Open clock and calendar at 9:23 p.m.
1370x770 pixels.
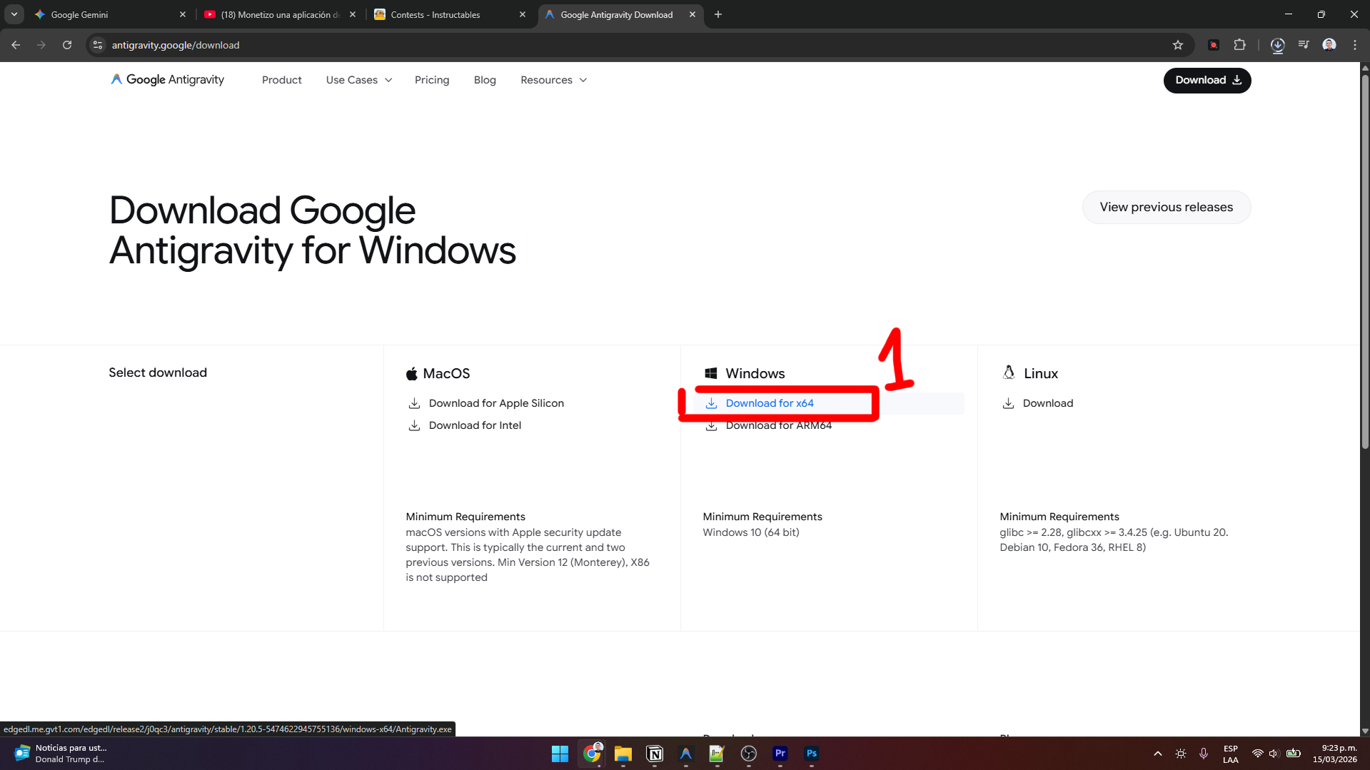pos(1335,754)
